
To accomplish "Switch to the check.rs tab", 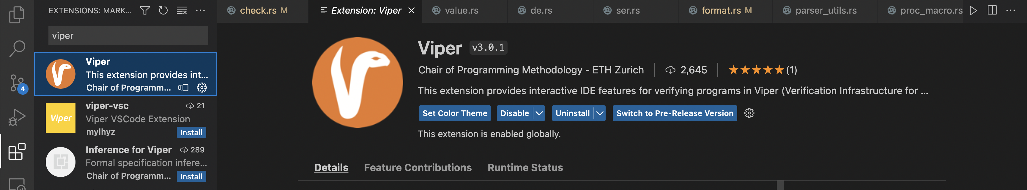I will 263,11.
